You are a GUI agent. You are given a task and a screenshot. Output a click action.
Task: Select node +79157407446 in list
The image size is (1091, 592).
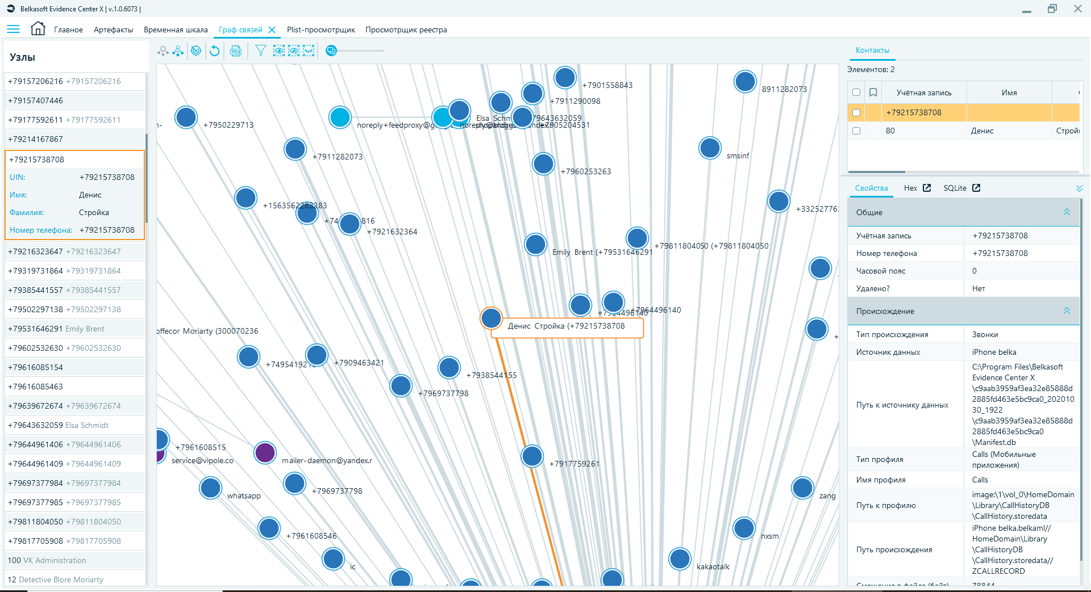pyautogui.click(x=74, y=100)
